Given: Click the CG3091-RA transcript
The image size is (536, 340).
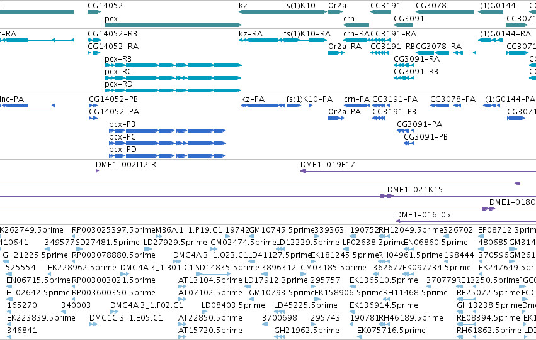Looking at the screenshot, I should pyautogui.click(x=404, y=65).
